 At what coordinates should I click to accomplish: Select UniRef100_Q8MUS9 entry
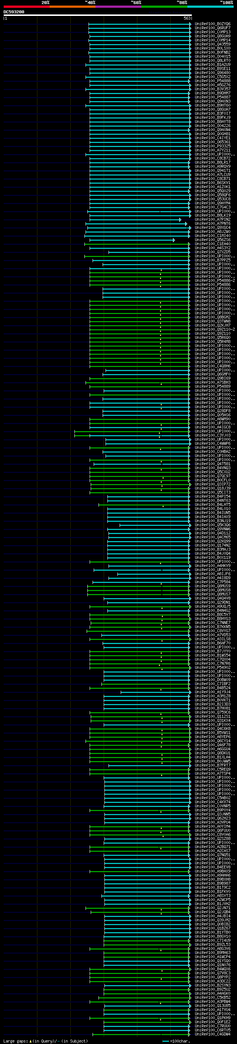[x=212, y=586]
